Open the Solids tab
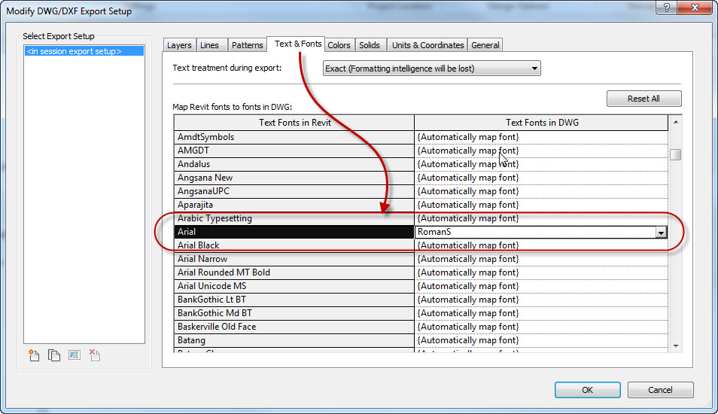718x414 pixels. [370, 45]
